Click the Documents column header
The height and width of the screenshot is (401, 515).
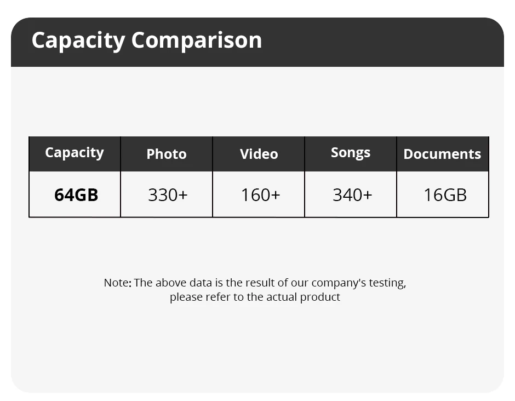pos(442,154)
